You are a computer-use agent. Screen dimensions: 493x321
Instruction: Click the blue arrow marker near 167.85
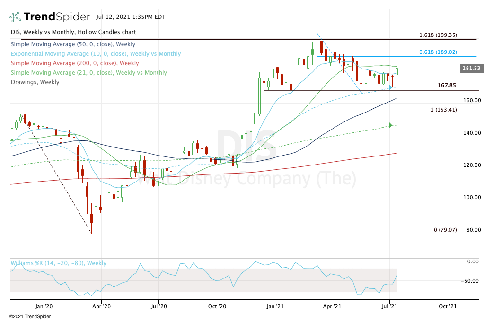coord(390,87)
